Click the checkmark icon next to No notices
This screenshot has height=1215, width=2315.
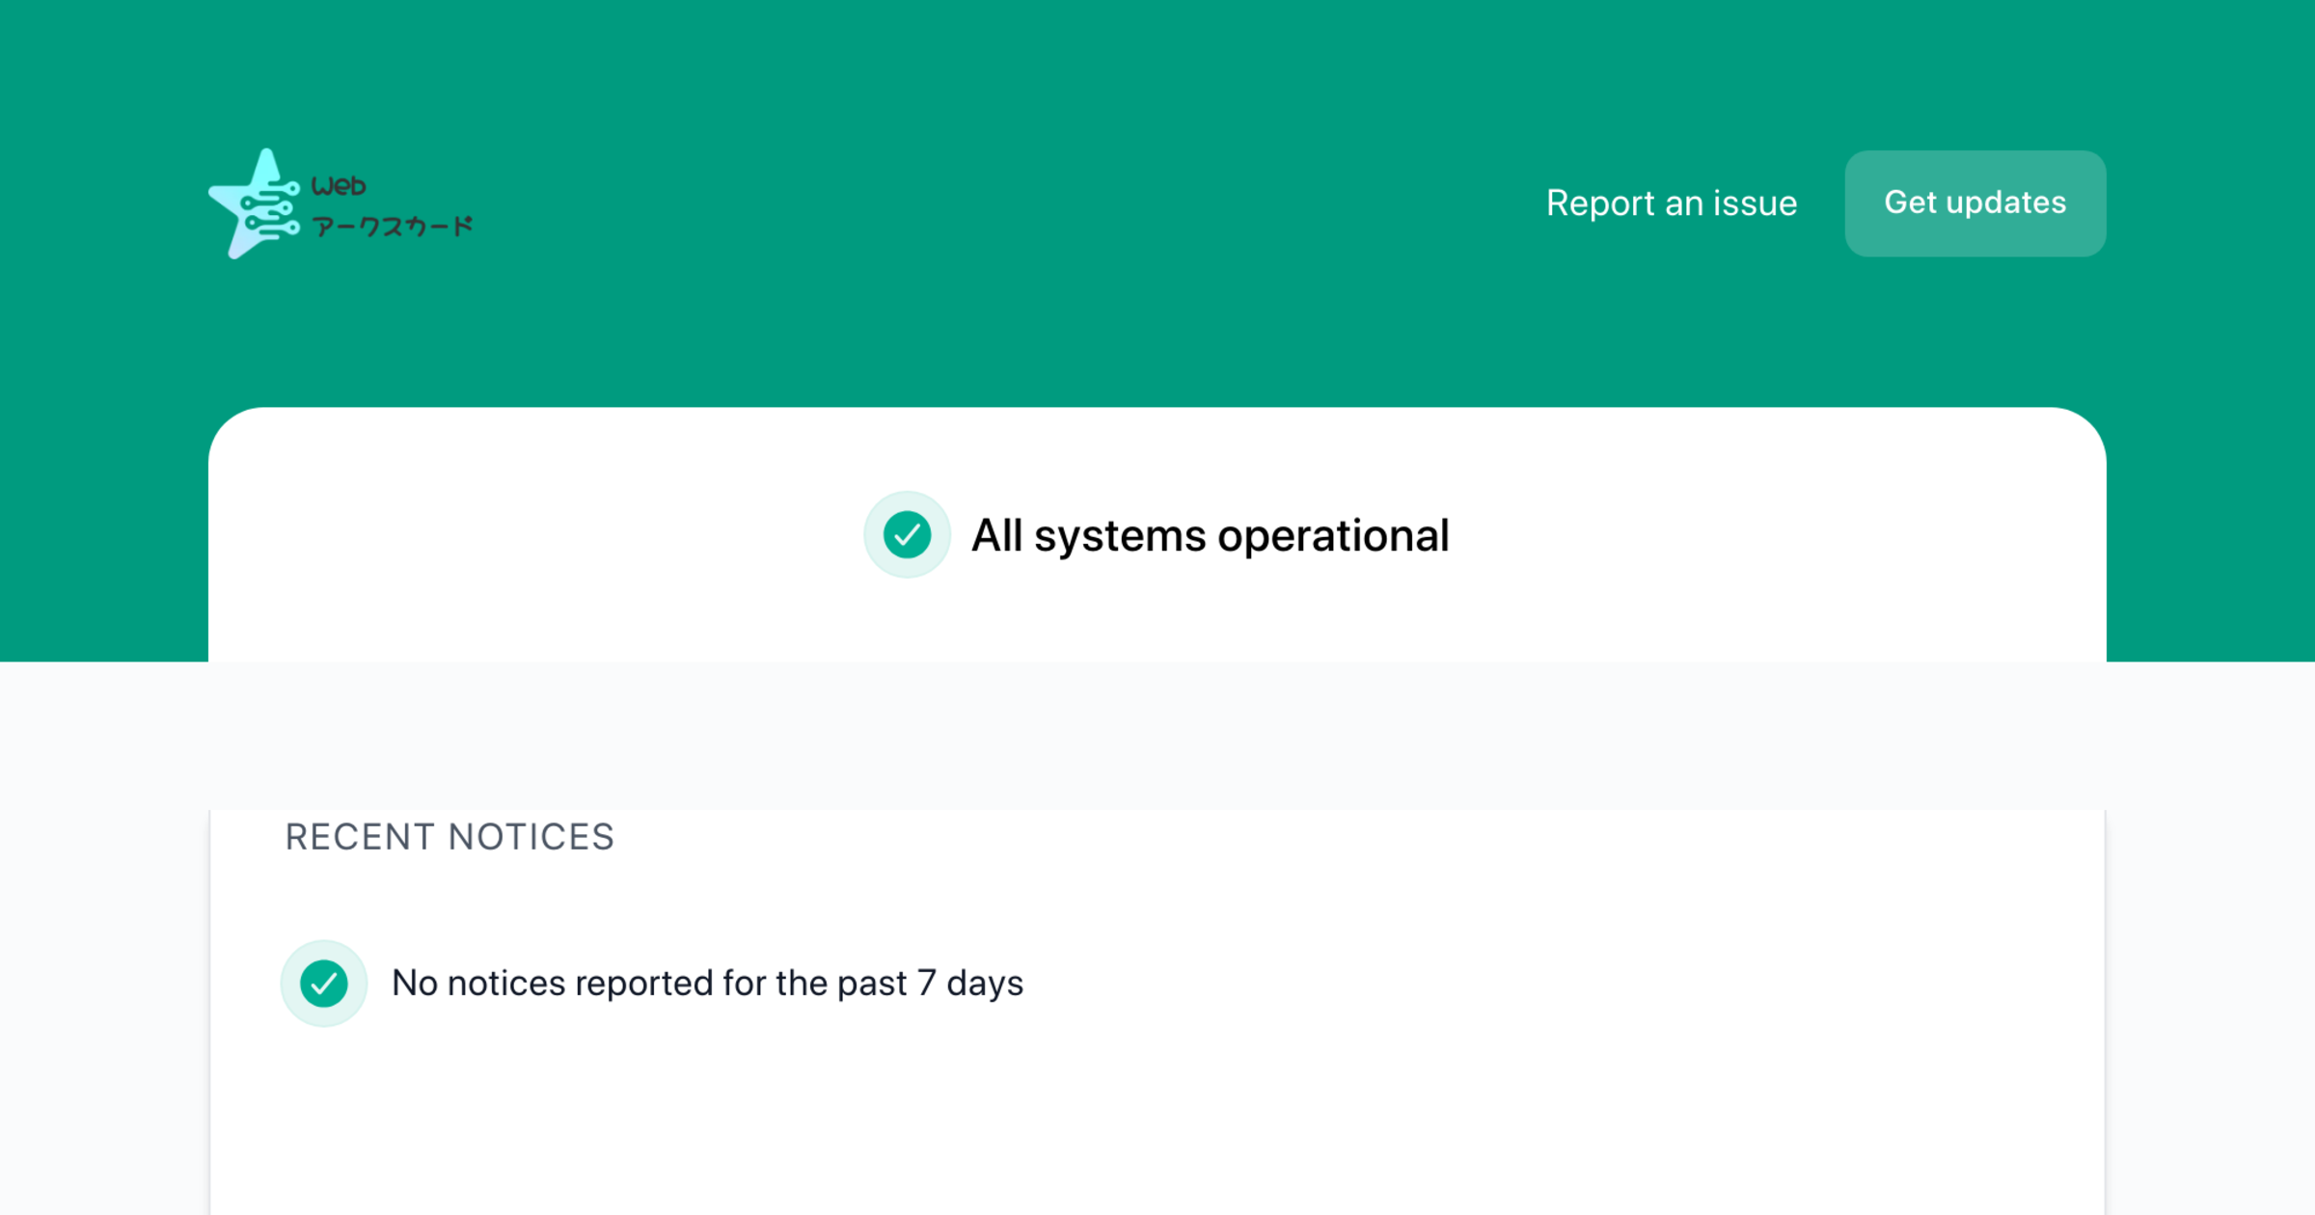point(324,984)
